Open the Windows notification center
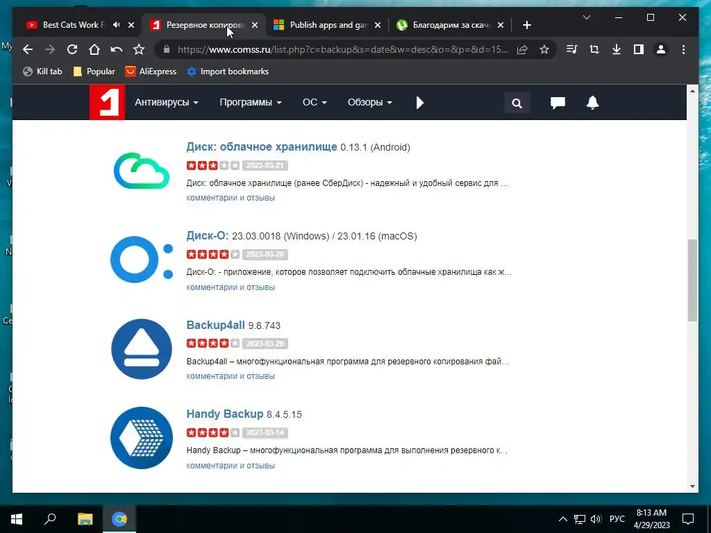 point(688,519)
